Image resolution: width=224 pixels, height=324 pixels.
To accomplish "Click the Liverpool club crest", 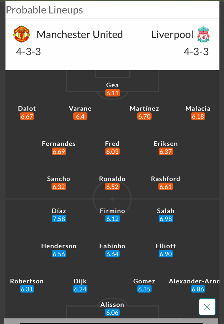I will pos(203,34).
